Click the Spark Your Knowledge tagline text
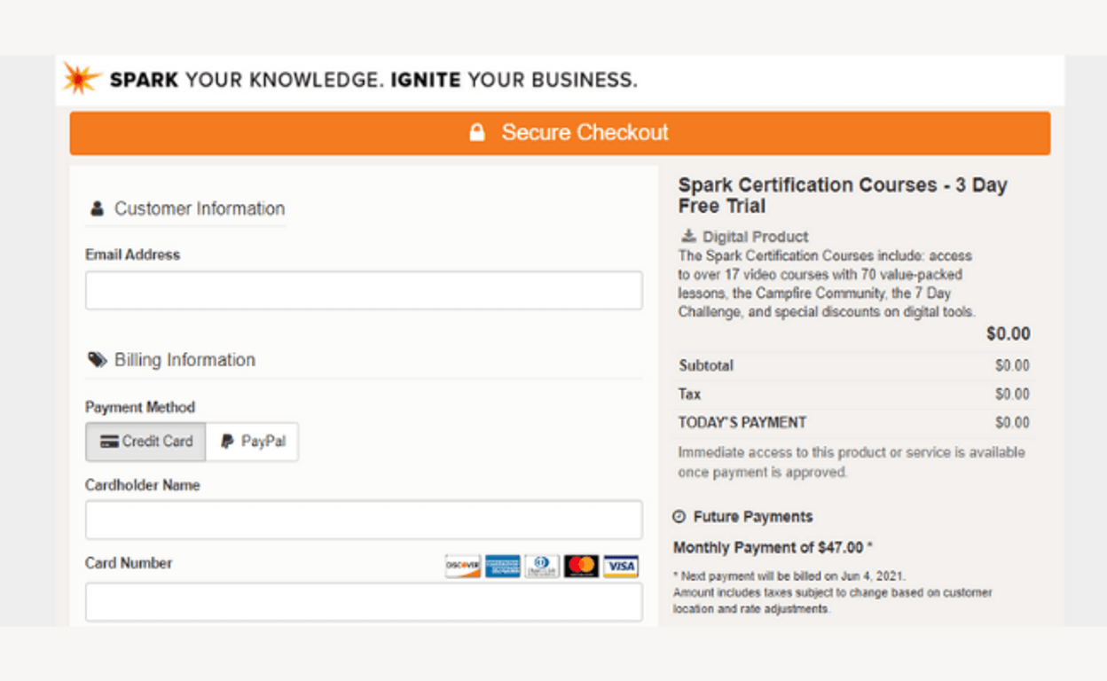Viewport: 1107px width, 681px height. point(373,80)
